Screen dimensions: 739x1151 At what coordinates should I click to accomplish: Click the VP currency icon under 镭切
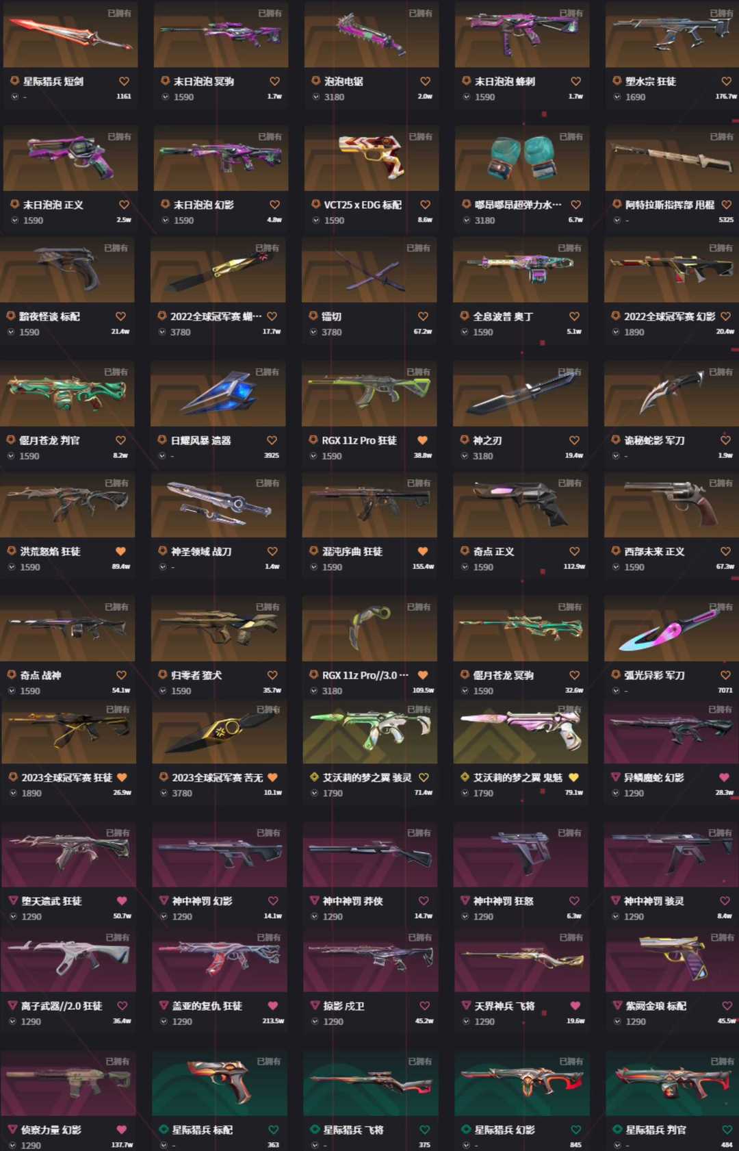pyautogui.click(x=313, y=332)
